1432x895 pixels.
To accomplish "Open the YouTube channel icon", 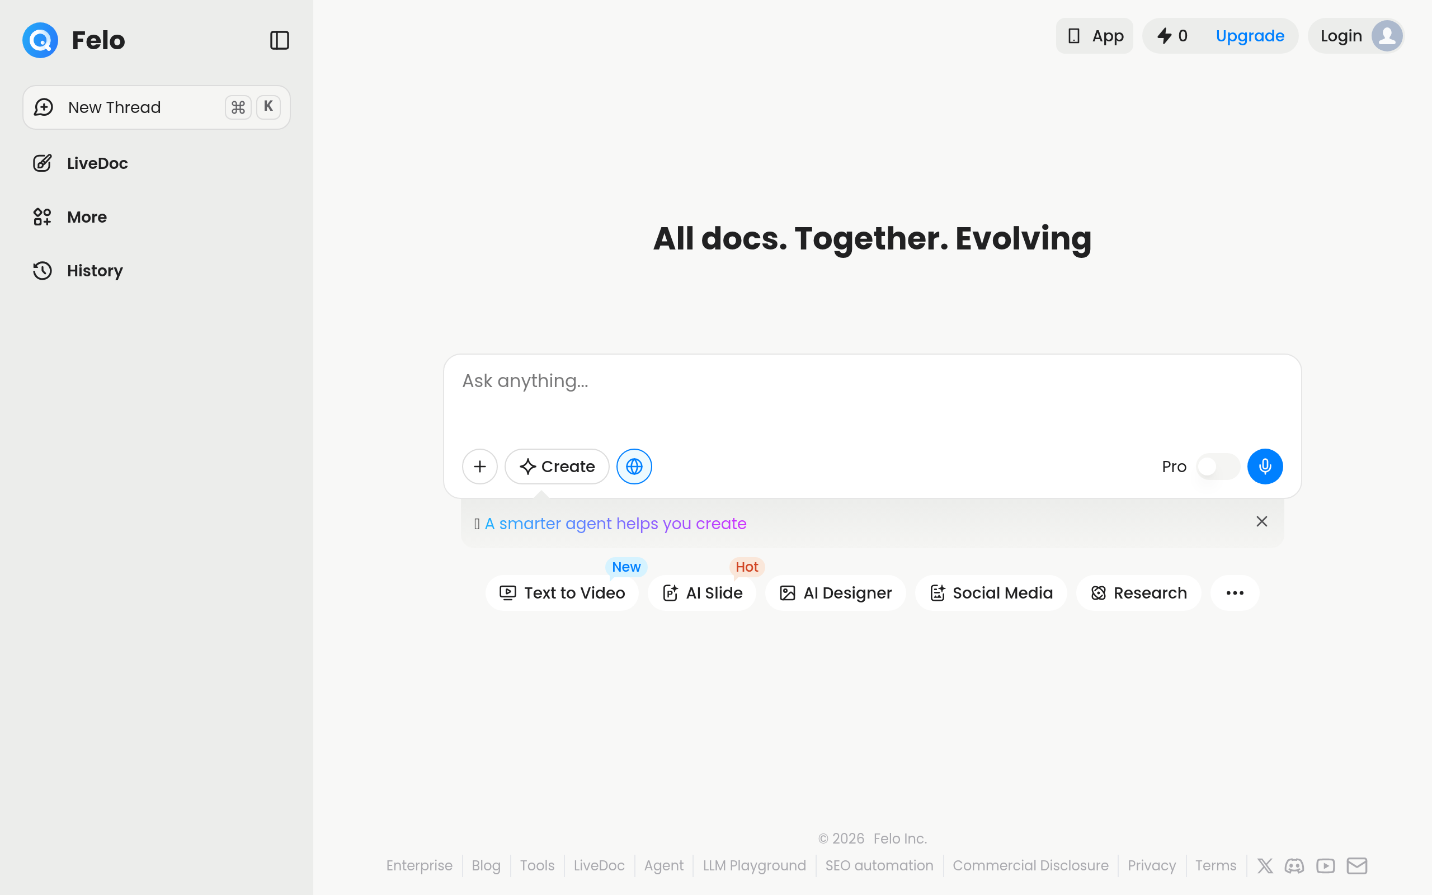I will pos(1326,865).
